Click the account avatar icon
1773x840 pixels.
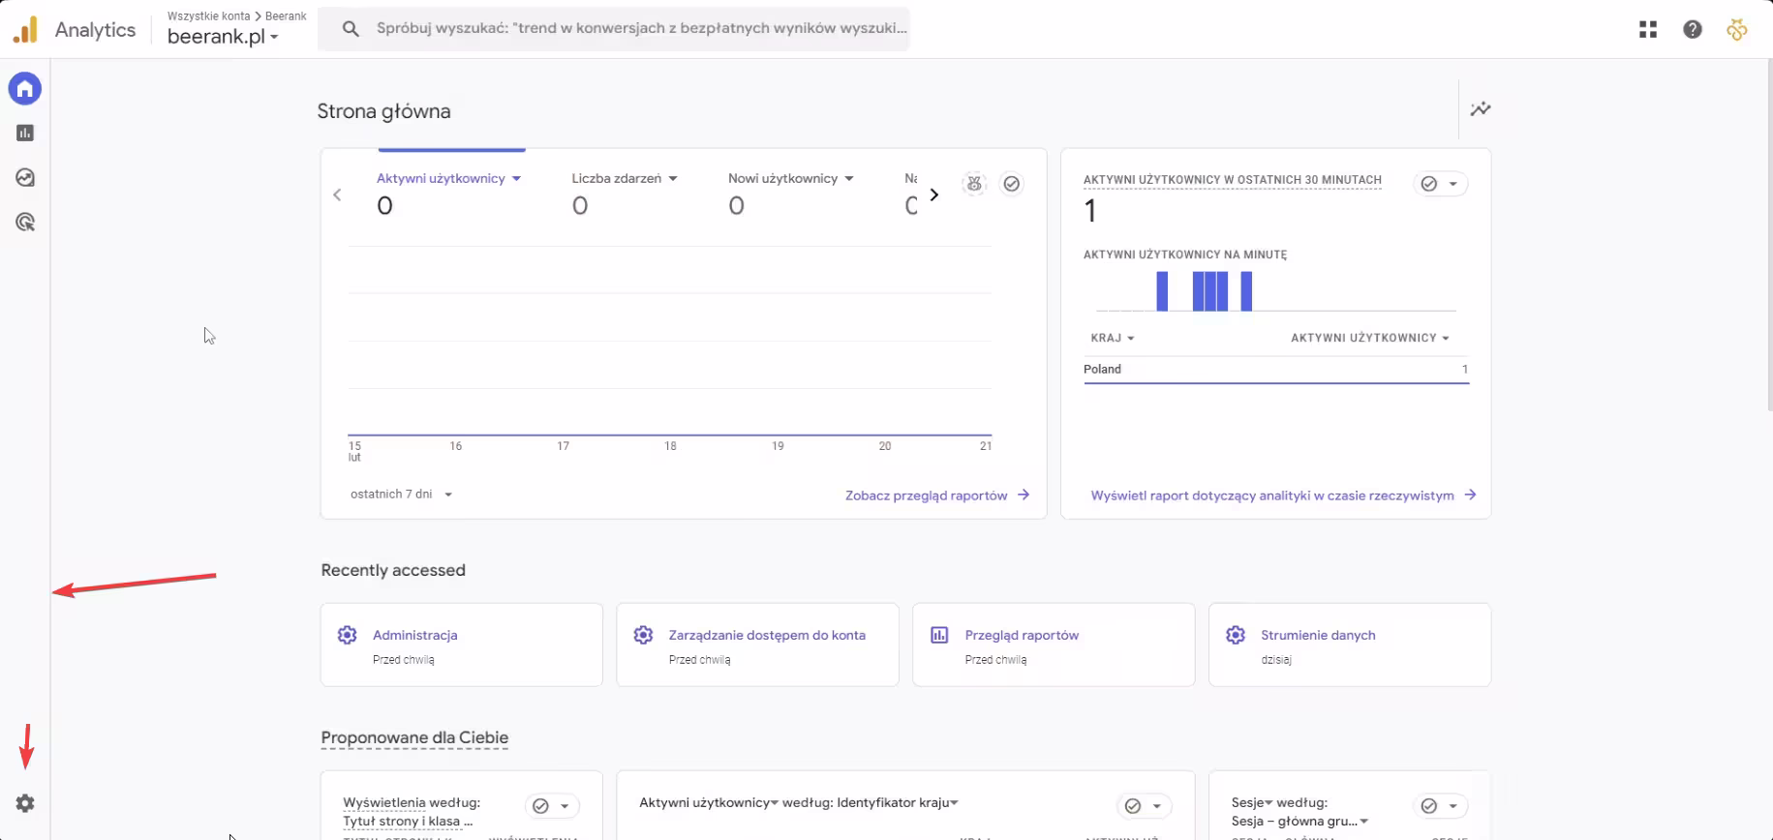1736,30
